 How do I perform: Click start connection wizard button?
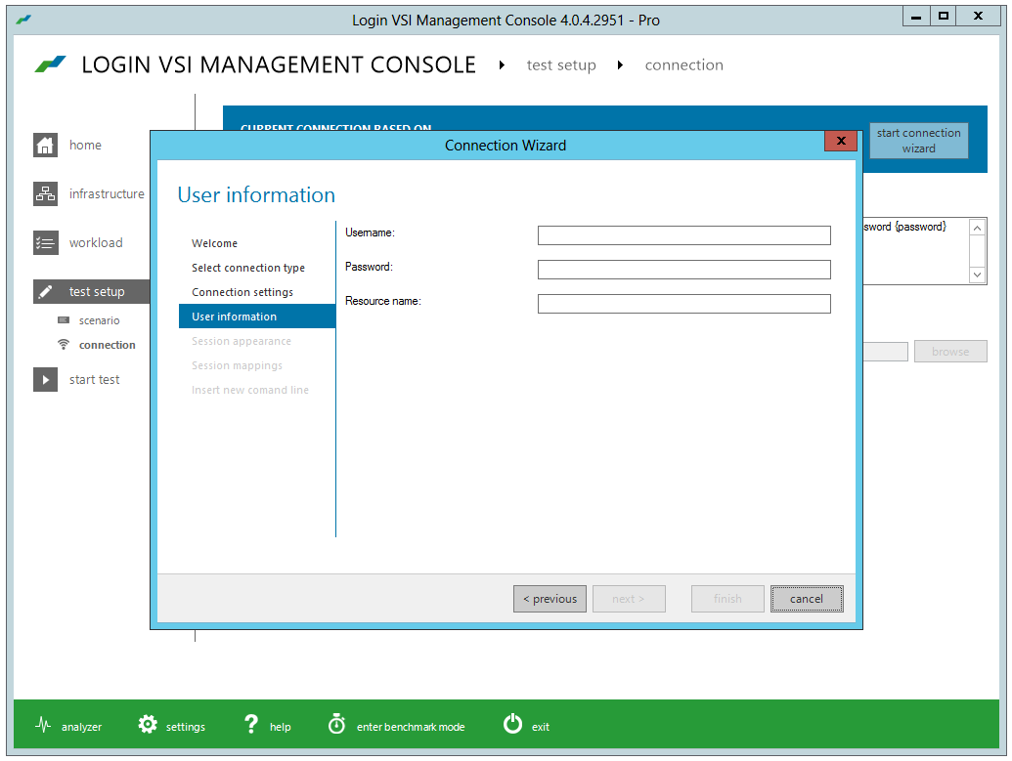(x=918, y=141)
